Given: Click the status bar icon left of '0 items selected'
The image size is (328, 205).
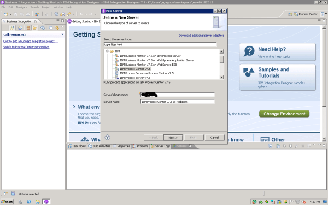Looking at the screenshot, I should pyautogui.click(x=13, y=194).
